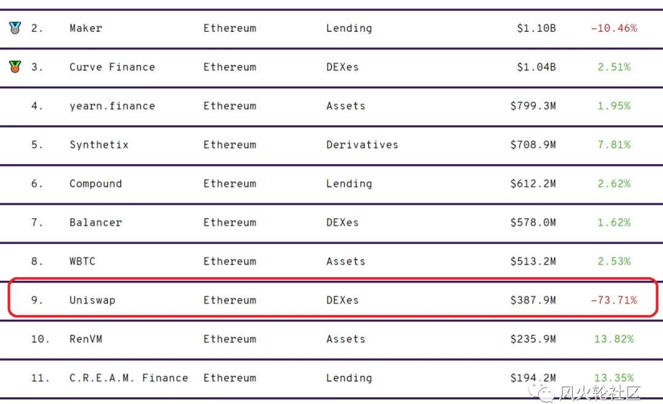Click the Derivatives category for Synthetix
This screenshot has width=663, height=404.
(x=362, y=145)
